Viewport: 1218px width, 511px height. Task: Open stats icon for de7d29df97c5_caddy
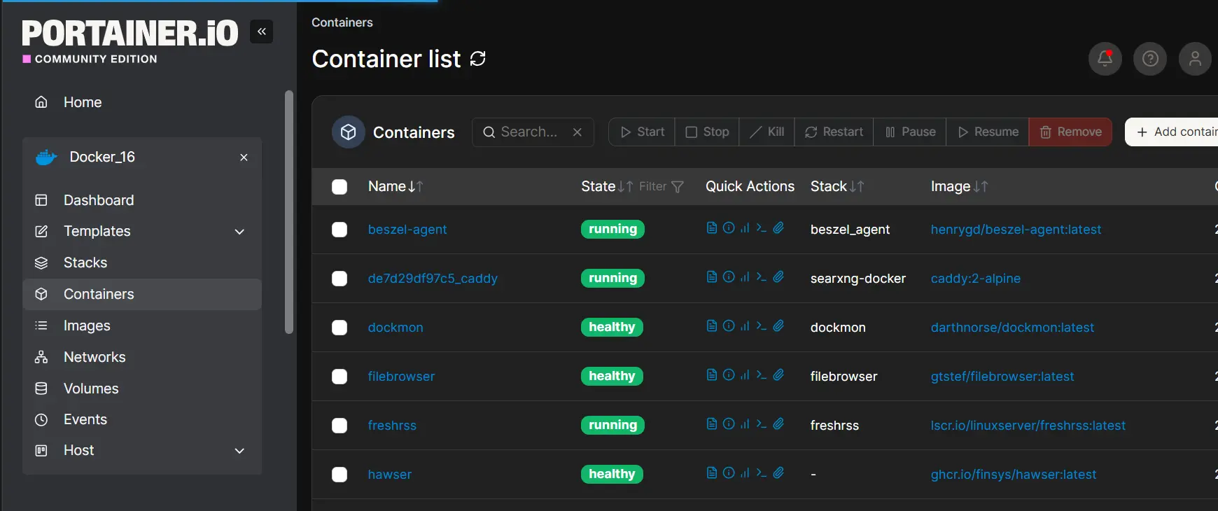[745, 276]
